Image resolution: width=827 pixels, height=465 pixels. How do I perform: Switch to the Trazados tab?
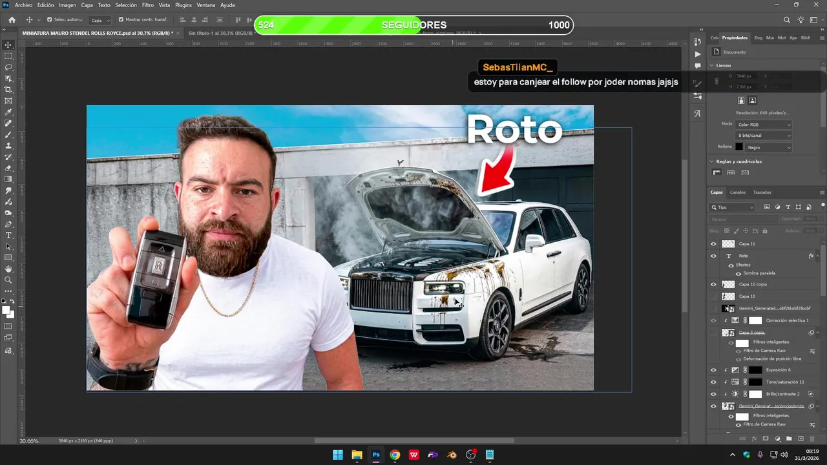click(x=762, y=192)
